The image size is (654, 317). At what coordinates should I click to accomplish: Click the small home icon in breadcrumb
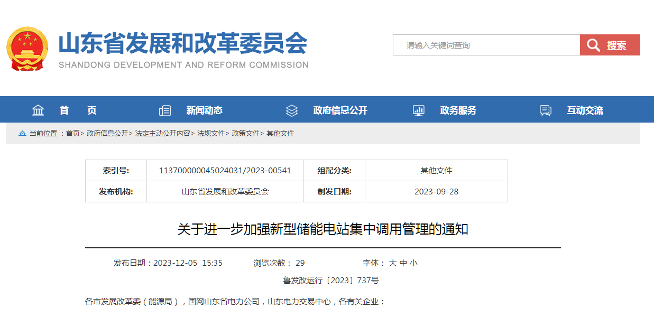[22, 134]
